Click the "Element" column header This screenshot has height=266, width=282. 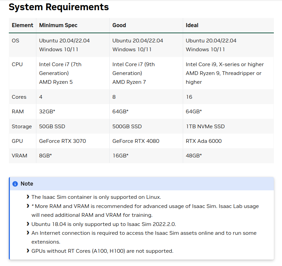(x=22, y=25)
